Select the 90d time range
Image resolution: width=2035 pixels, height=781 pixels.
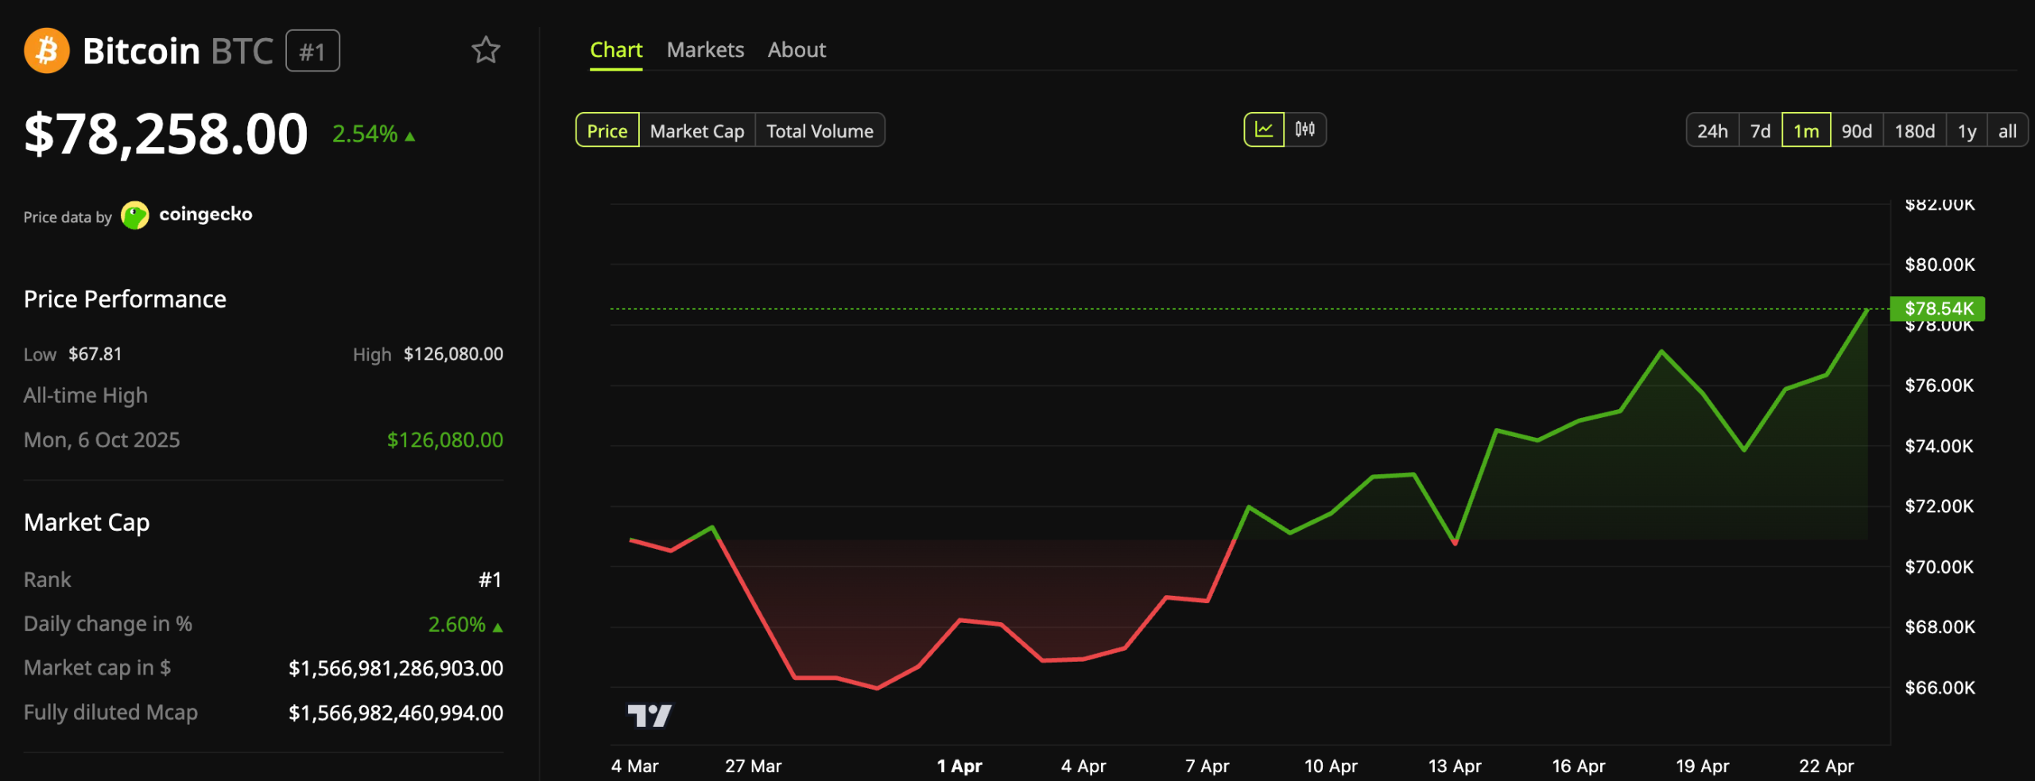click(x=1858, y=130)
